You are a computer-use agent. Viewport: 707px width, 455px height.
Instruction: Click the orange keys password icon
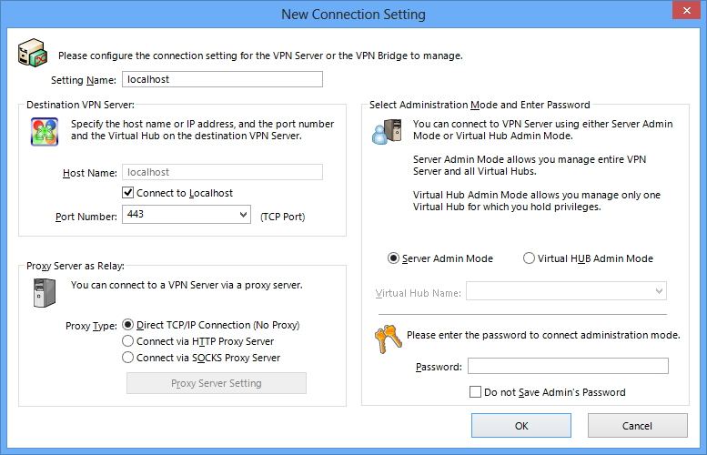388,339
